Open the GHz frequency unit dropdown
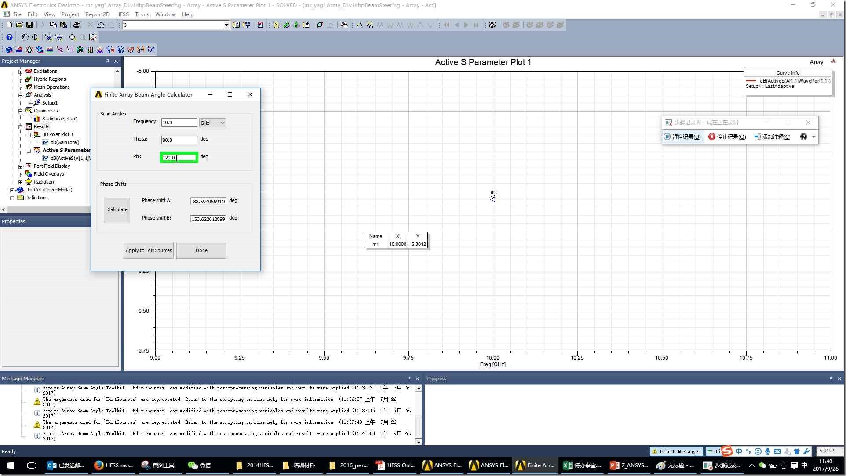Image resolution: width=846 pixels, height=476 pixels. coord(213,123)
